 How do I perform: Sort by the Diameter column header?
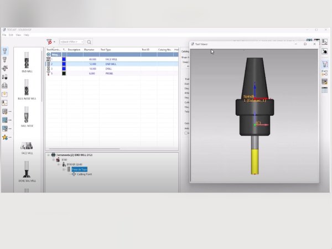pyautogui.click(x=90, y=49)
